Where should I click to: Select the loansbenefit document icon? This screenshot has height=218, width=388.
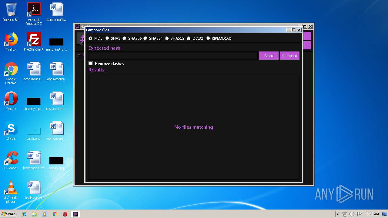coord(56,12)
